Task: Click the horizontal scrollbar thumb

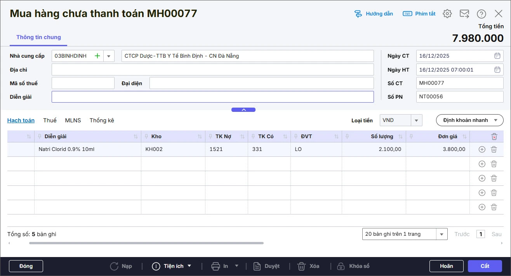Action: click(x=146, y=243)
